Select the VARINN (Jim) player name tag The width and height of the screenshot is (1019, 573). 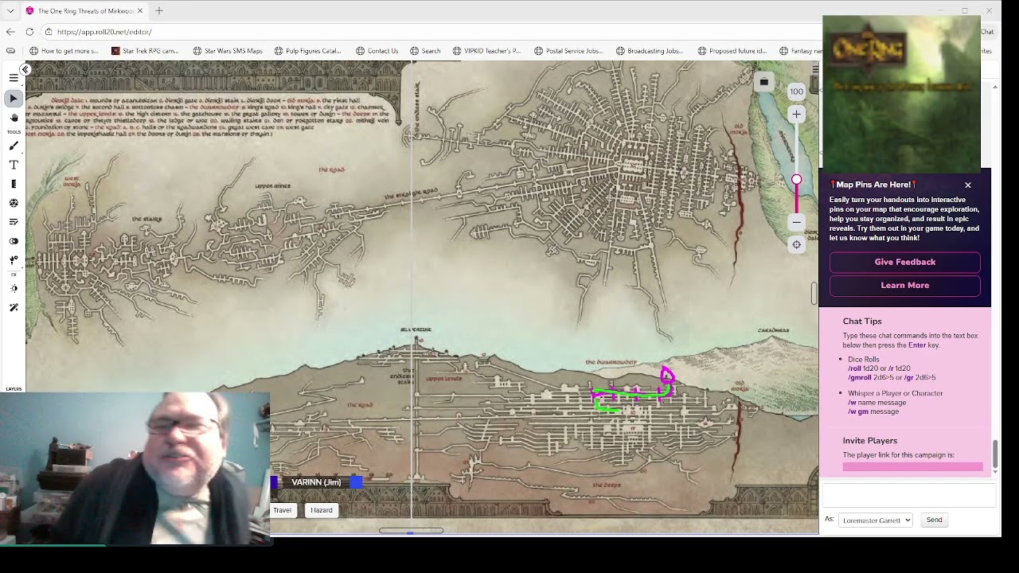[x=316, y=482]
